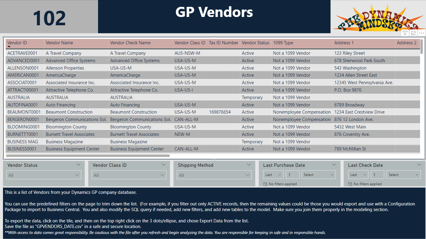The image size is (426, 239).
Task: Click the table's horizontal scrollbar
Action: click(x=88, y=155)
